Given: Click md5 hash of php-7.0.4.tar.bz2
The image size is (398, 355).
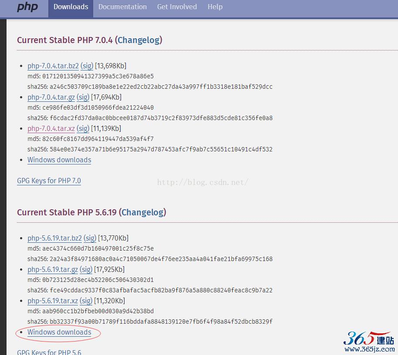Looking at the screenshot, I should (98, 76).
